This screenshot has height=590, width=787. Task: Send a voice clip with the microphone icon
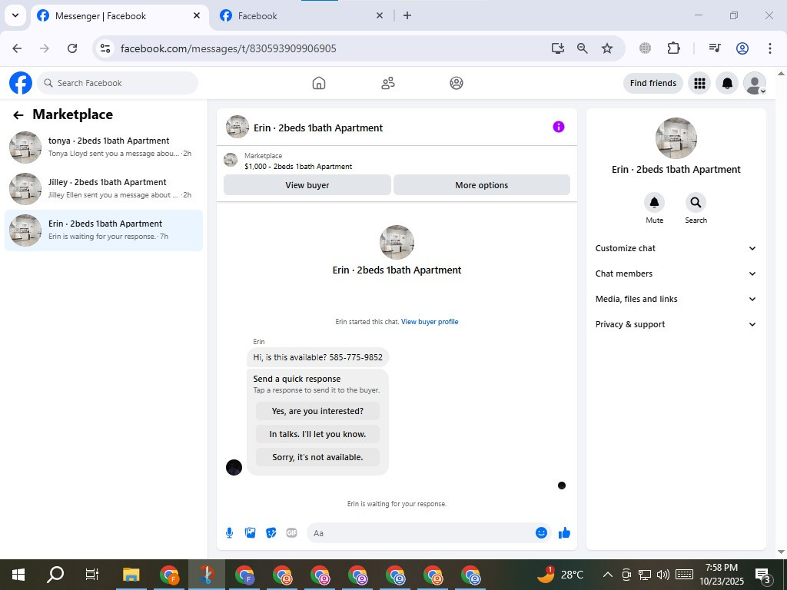229,533
